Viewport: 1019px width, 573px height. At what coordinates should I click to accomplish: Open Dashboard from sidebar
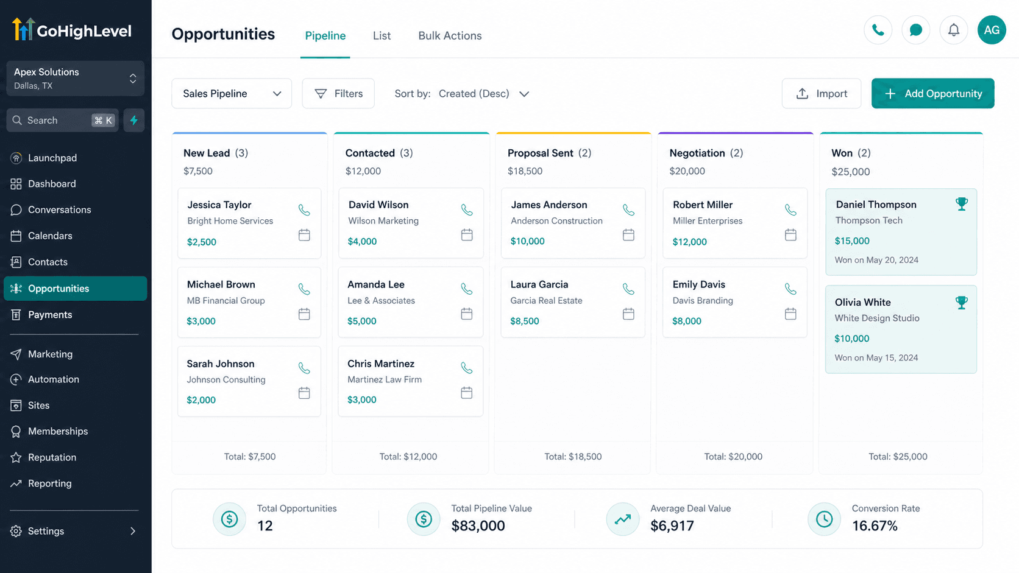(x=76, y=184)
